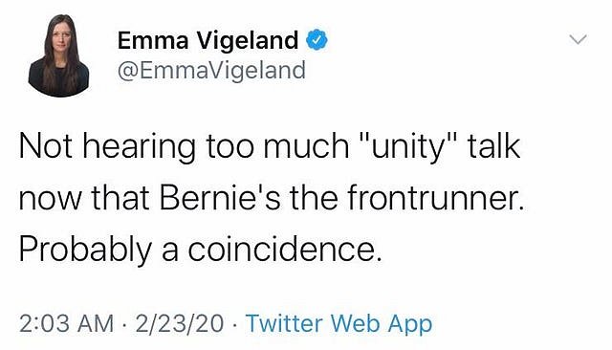Visit the @EmmaVigeland handle link
The width and height of the screenshot is (612, 350).
[x=211, y=71]
